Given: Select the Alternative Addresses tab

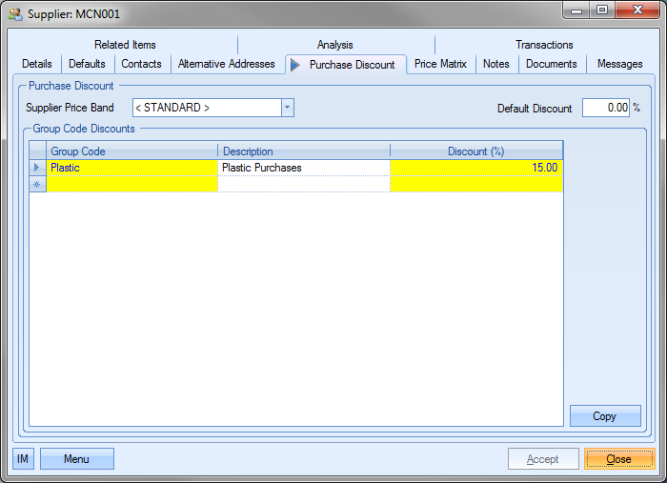Looking at the screenshot, I should (226, 64).
